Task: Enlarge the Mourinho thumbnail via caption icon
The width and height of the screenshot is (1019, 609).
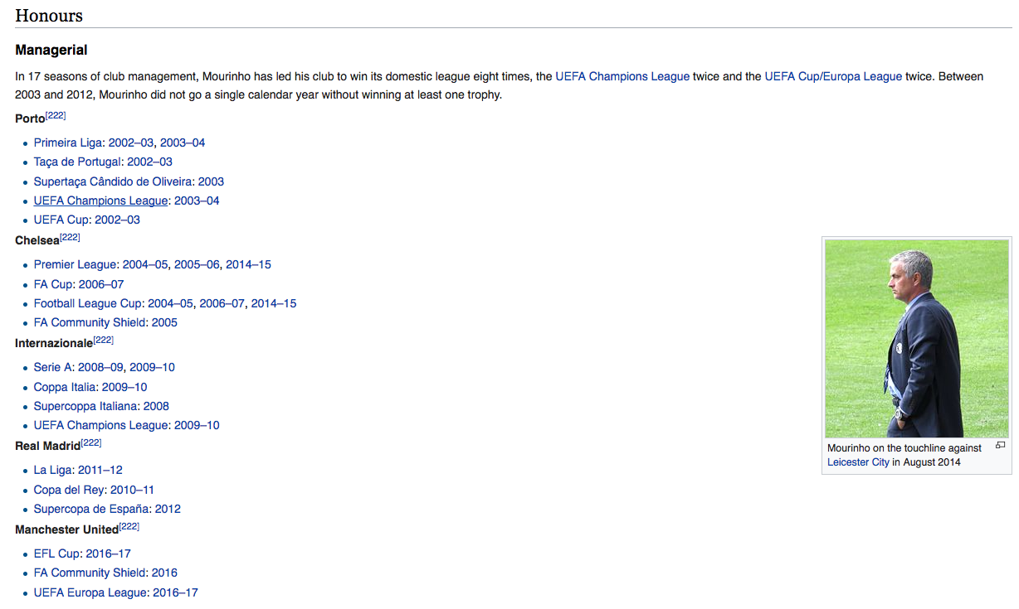Action: point(1000,446)
